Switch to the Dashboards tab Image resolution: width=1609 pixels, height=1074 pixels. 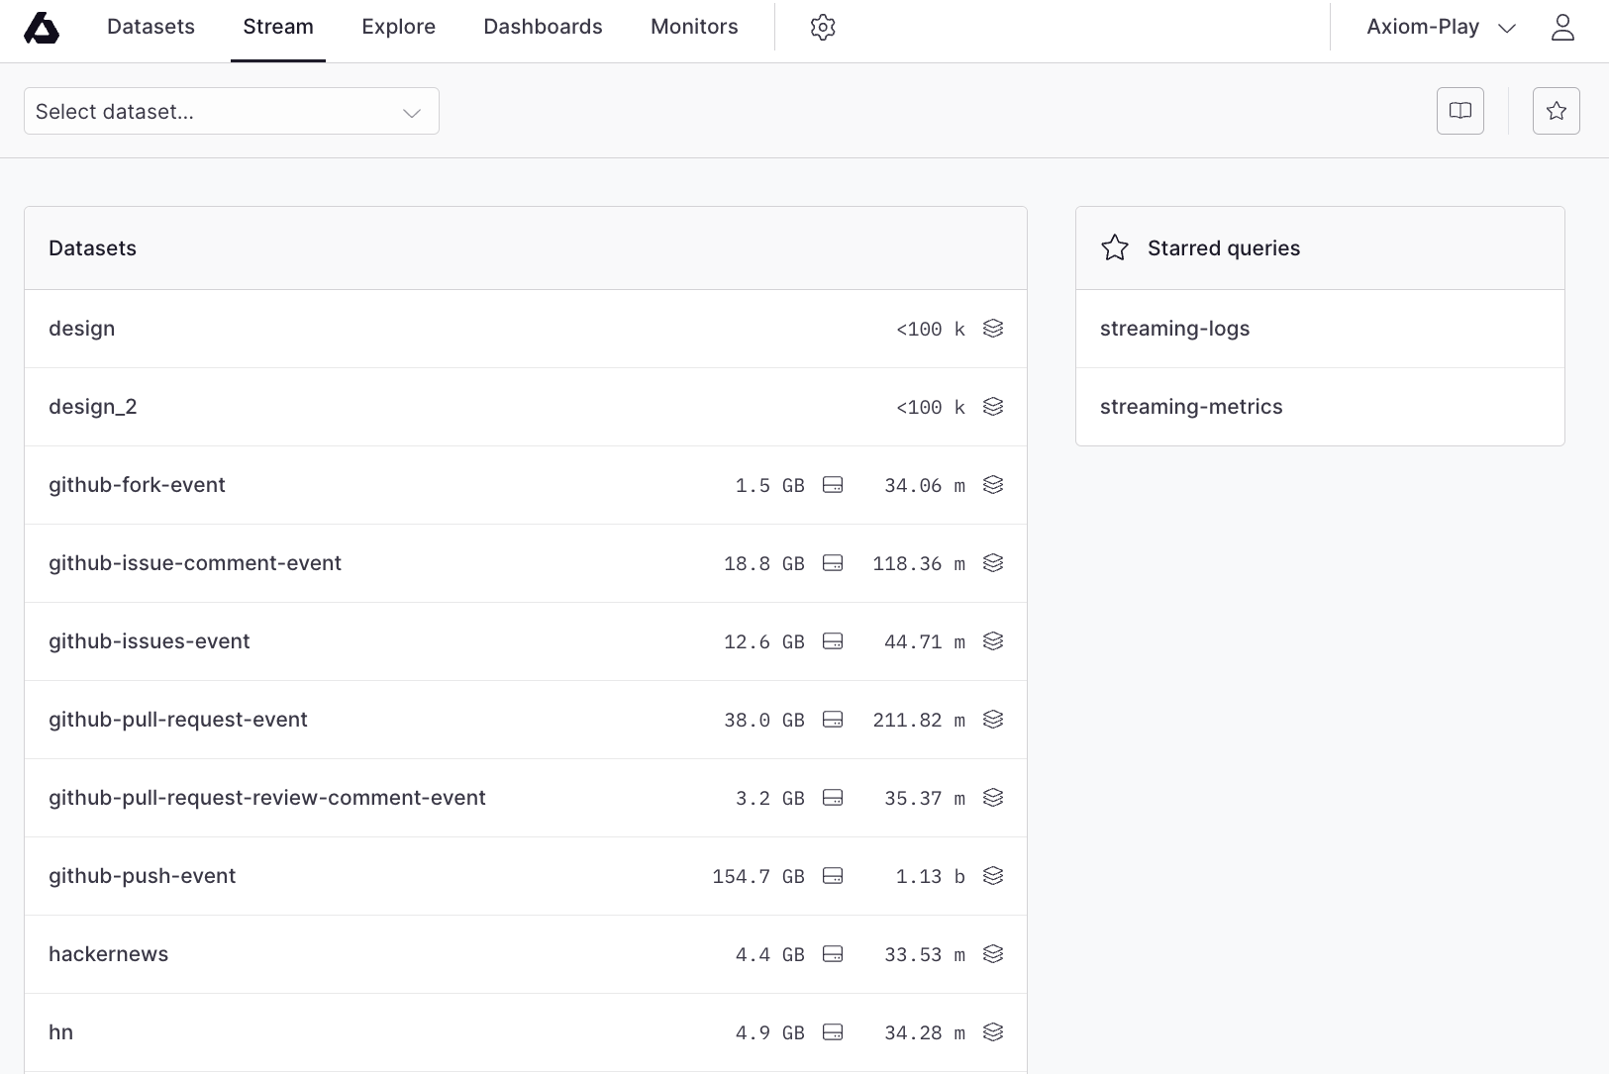(543, 27)
